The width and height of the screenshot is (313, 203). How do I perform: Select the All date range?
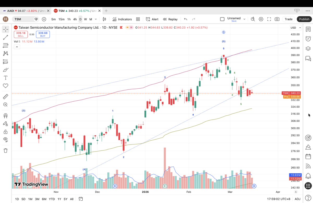(x=72, y=199)
